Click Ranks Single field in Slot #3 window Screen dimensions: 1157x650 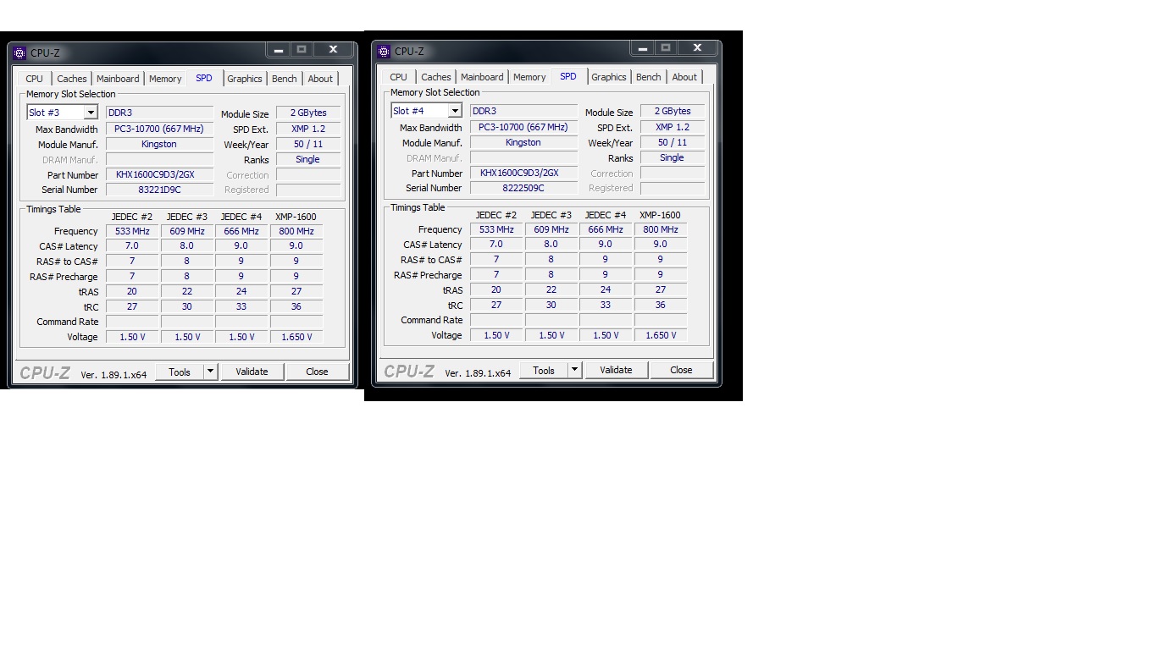(308, 159)
